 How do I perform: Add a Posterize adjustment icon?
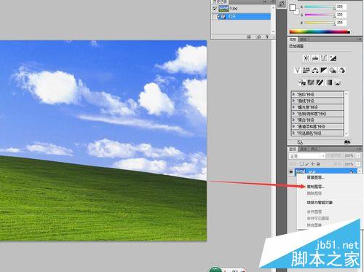311,82
